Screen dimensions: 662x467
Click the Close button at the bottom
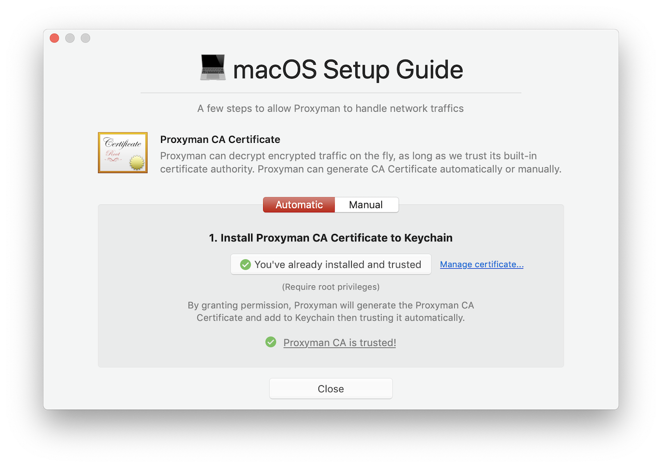[330, 389]
